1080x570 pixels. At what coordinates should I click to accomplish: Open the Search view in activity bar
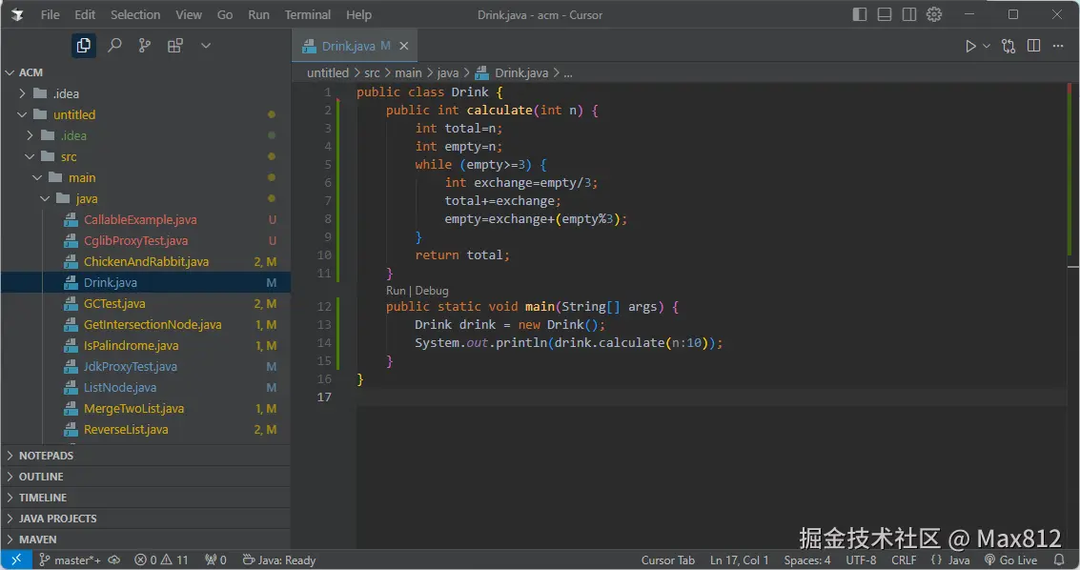(x=114, y=45)
